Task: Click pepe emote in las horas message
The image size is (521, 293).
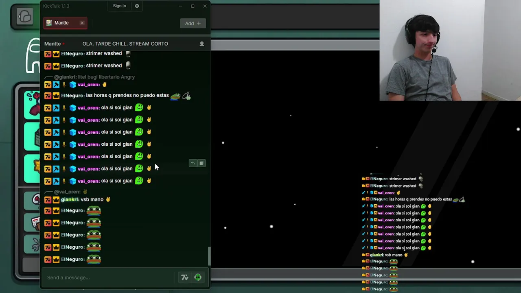Action: click(175, 96)
